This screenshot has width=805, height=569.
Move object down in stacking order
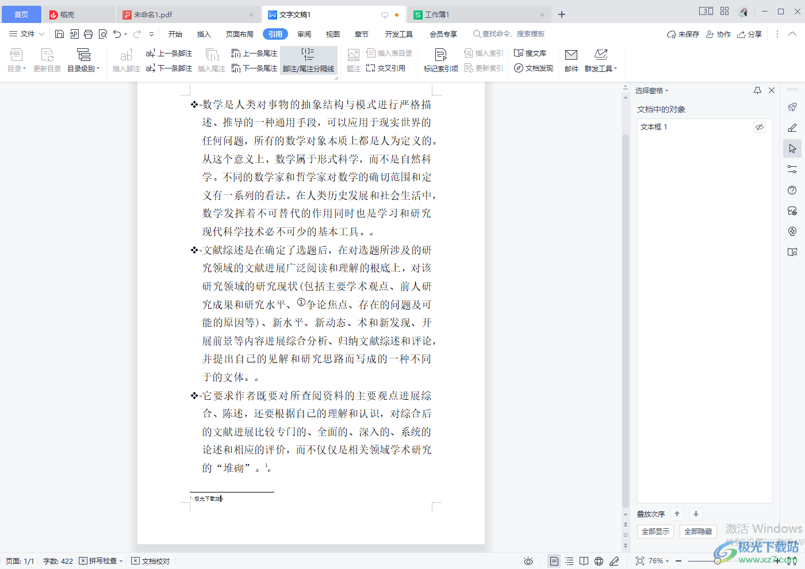696,514
